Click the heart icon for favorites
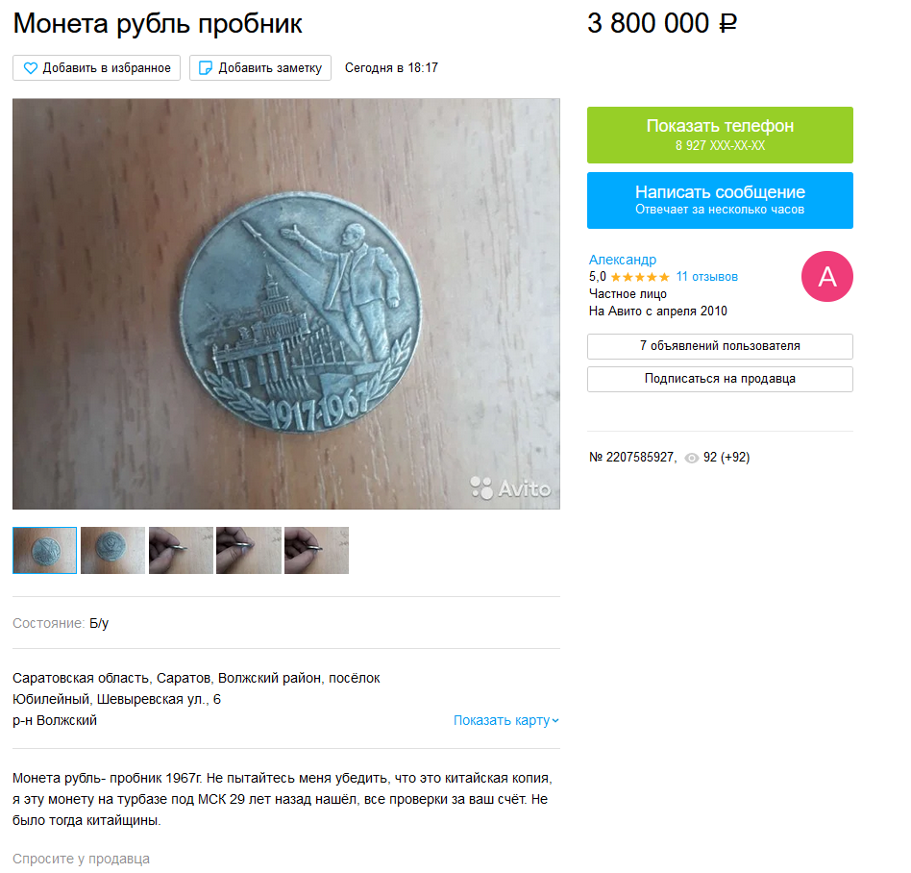 click(30, 68)
